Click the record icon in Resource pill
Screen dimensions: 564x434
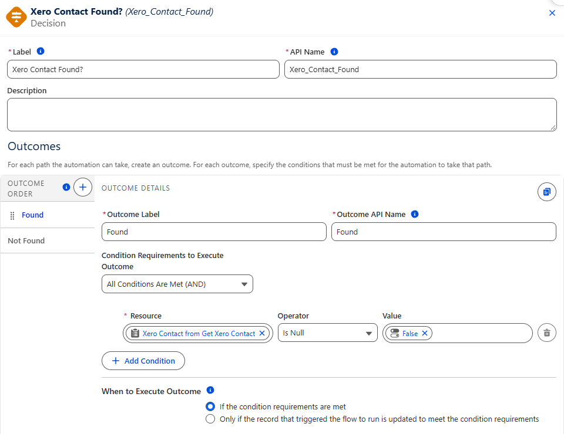pos(135,333)
